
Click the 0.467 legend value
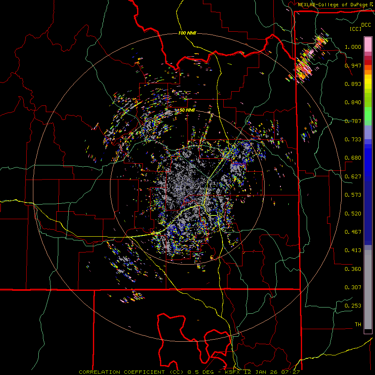coord(353,232)
